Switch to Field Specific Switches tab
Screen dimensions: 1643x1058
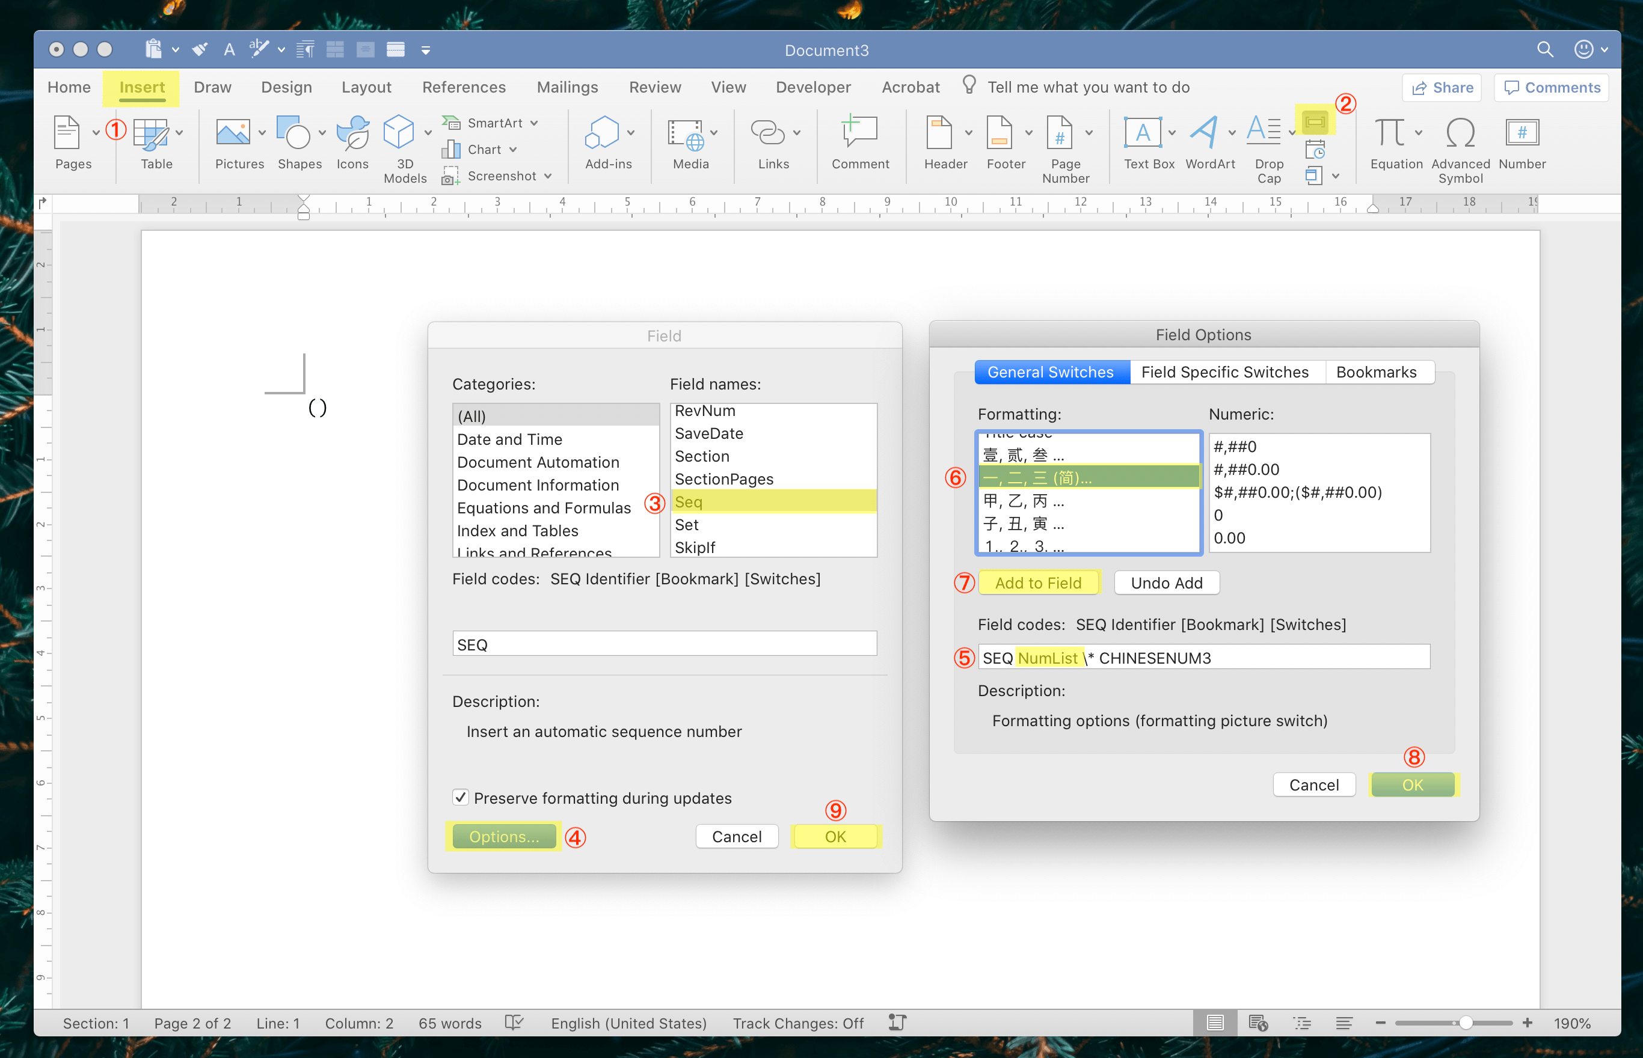[1225, 371]
